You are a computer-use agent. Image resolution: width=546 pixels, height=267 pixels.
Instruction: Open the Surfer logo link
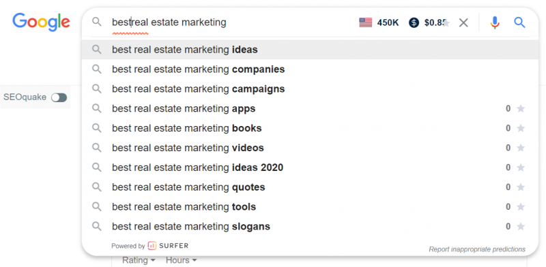pos(168,246)
